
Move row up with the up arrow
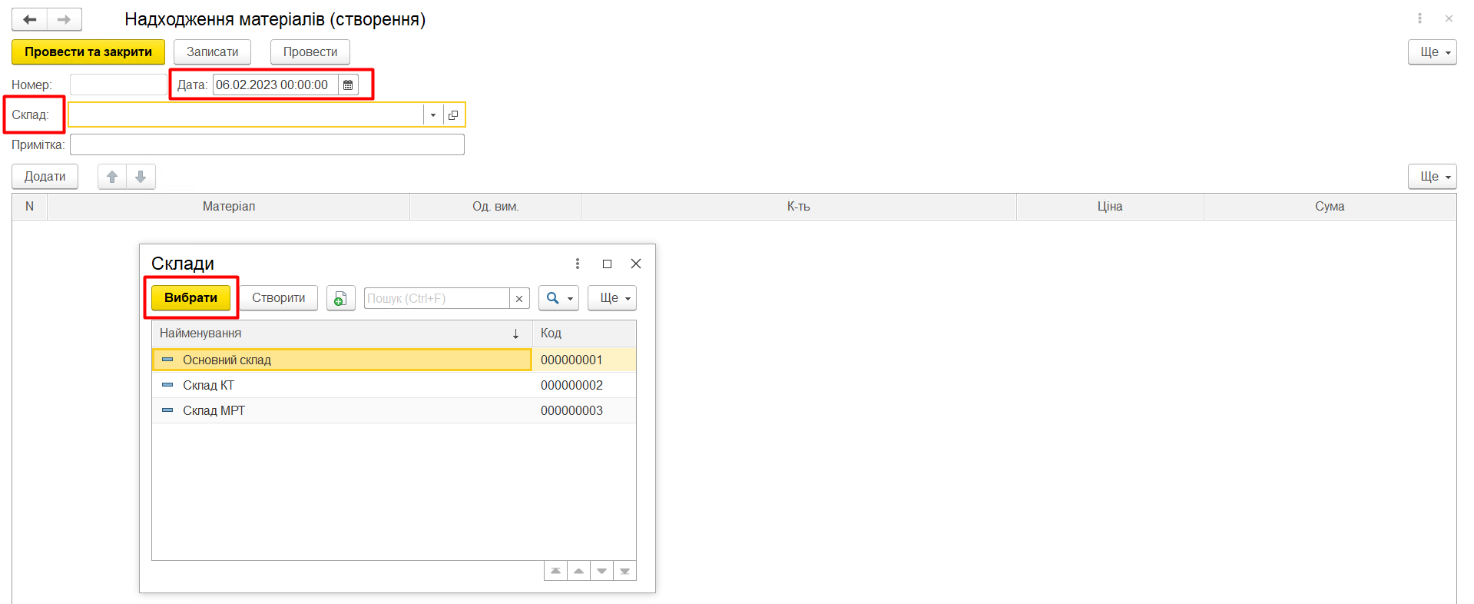[112, 177]
